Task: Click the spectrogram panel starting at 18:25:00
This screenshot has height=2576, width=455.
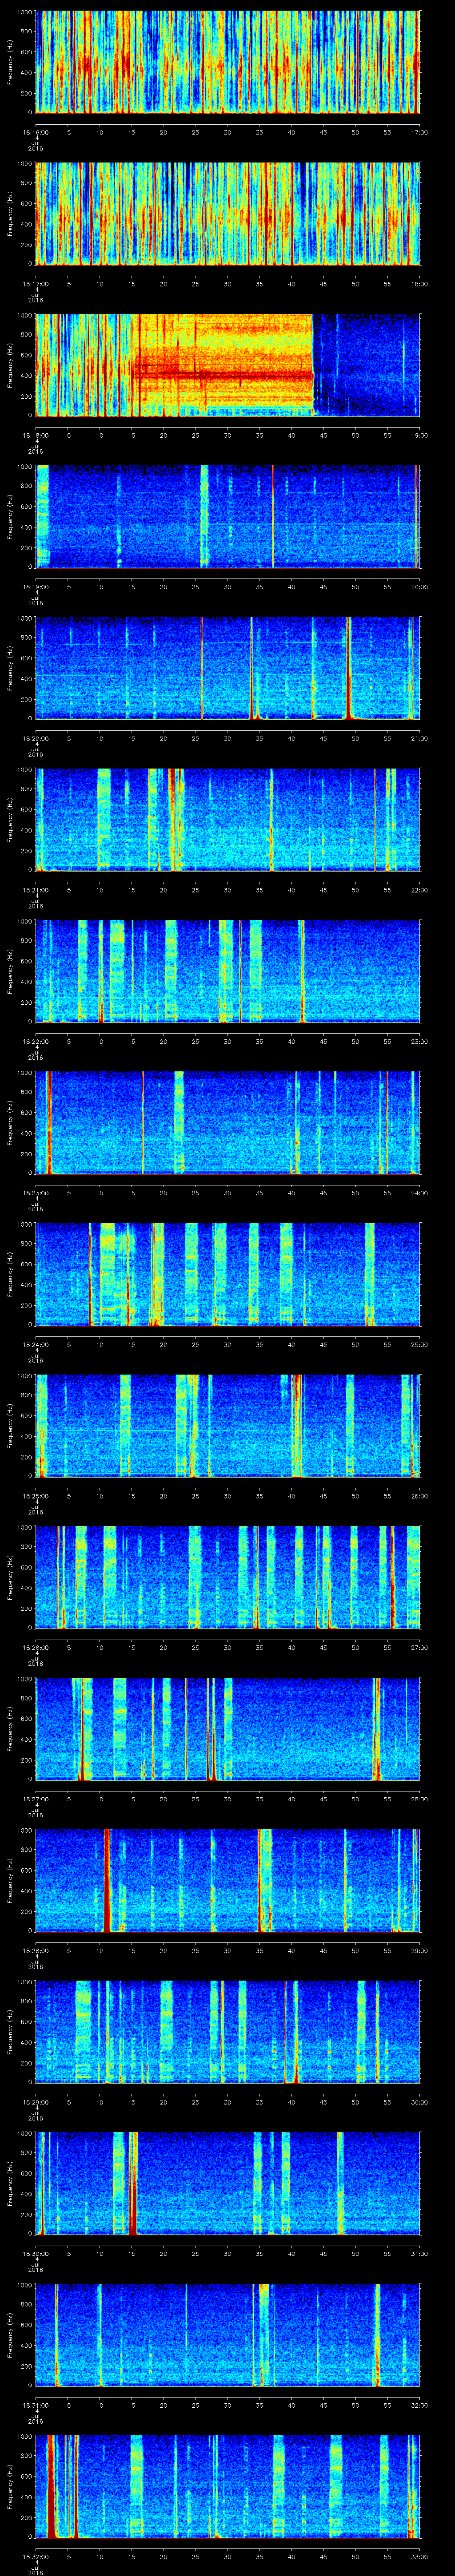Action: tap(227, 1425)
